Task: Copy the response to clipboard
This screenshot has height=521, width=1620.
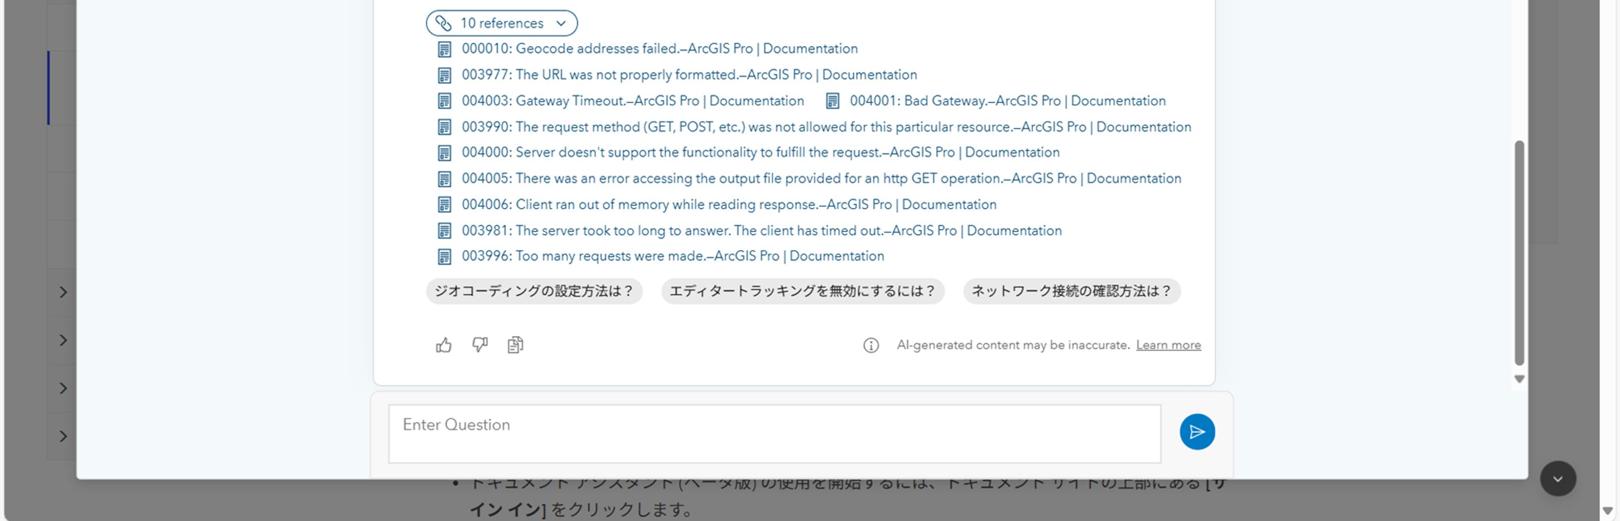Action: [515, 345]
